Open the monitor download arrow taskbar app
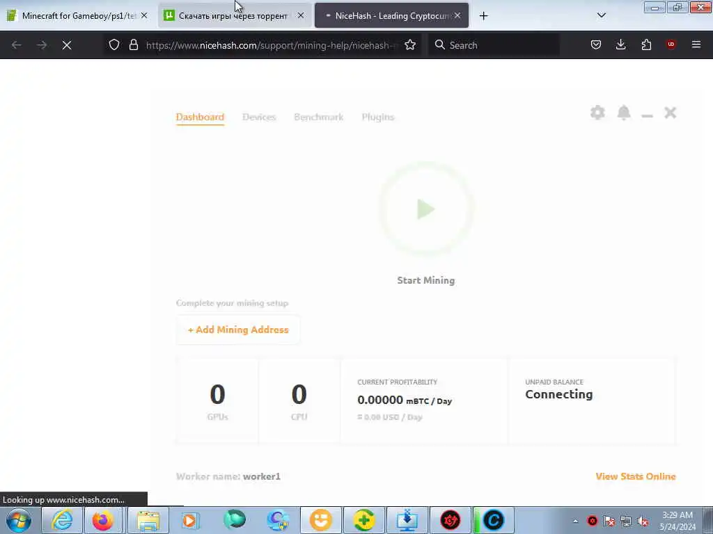The width and height of the screenshot is (713, 534). pos(407,520)
